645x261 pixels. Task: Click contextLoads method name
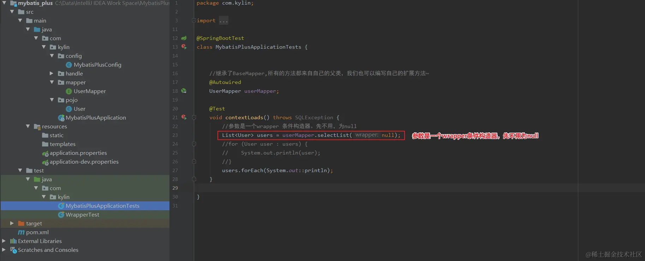(244, 117)
